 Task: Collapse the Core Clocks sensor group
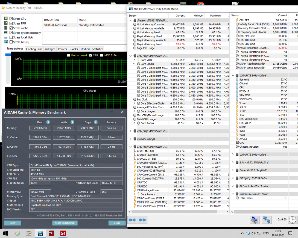tap(134, 64)
